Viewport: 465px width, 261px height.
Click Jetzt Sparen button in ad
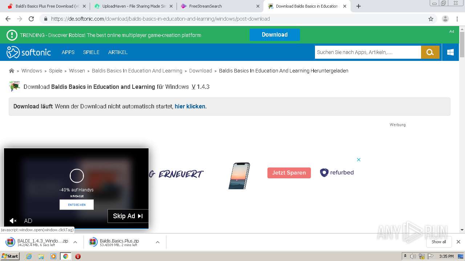tap(289, 173)
